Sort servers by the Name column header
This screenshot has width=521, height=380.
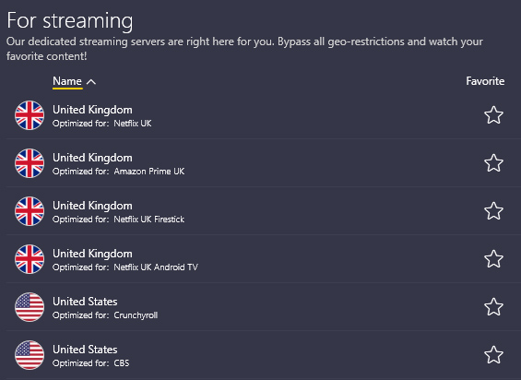tap(67, 81)
